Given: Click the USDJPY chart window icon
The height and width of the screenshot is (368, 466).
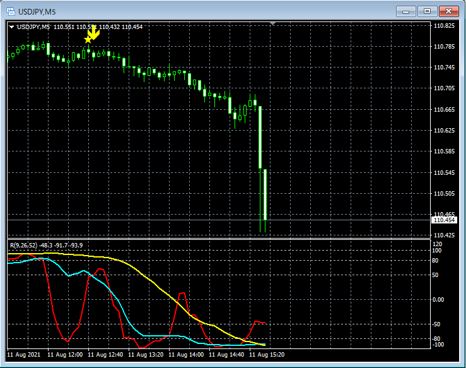Looking at the screenshot, I should click(11, 11).
